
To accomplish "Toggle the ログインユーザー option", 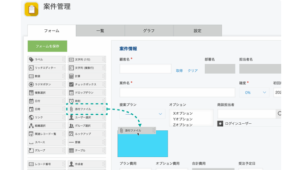I will click(x=220, y=123).
